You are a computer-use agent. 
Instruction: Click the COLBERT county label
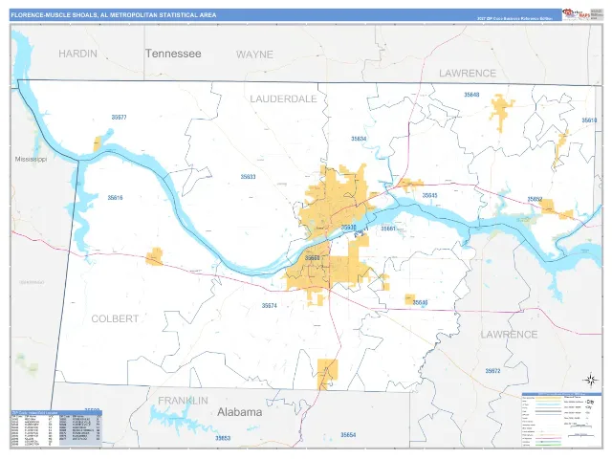point(115,318)
